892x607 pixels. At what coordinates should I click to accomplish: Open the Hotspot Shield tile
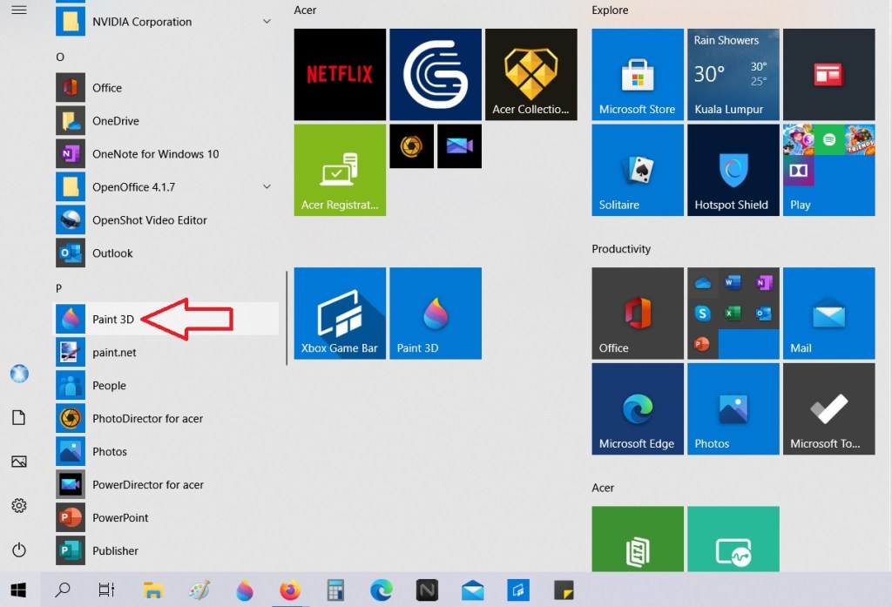733,170
